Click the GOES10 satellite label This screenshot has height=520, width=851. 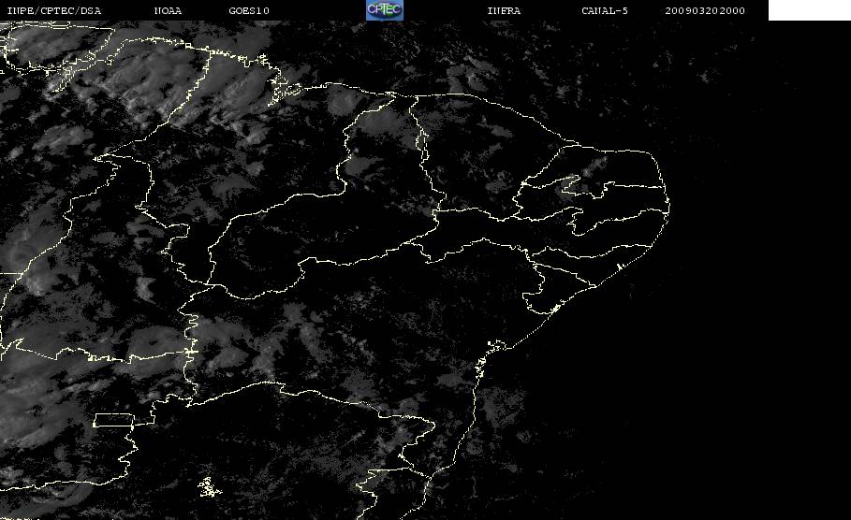tap(249, 10)
